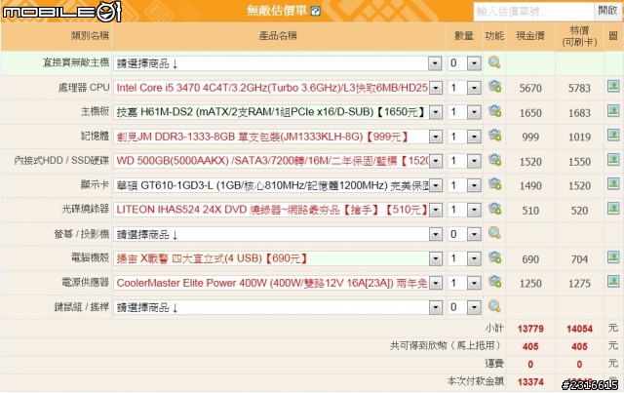Open picture icon for LITEON DVD burner

pyautogui.click(x=613, y=209)
